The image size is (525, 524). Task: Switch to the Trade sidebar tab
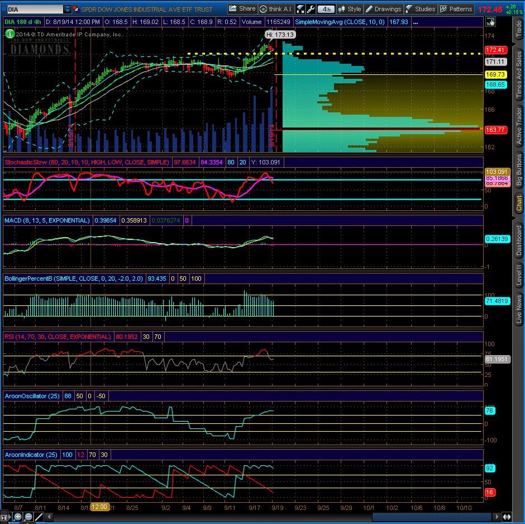click(x=519, y=29)
